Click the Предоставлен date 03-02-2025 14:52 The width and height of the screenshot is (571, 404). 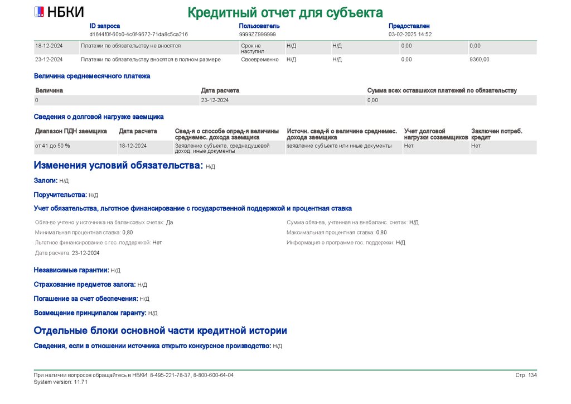pos(410,34)
